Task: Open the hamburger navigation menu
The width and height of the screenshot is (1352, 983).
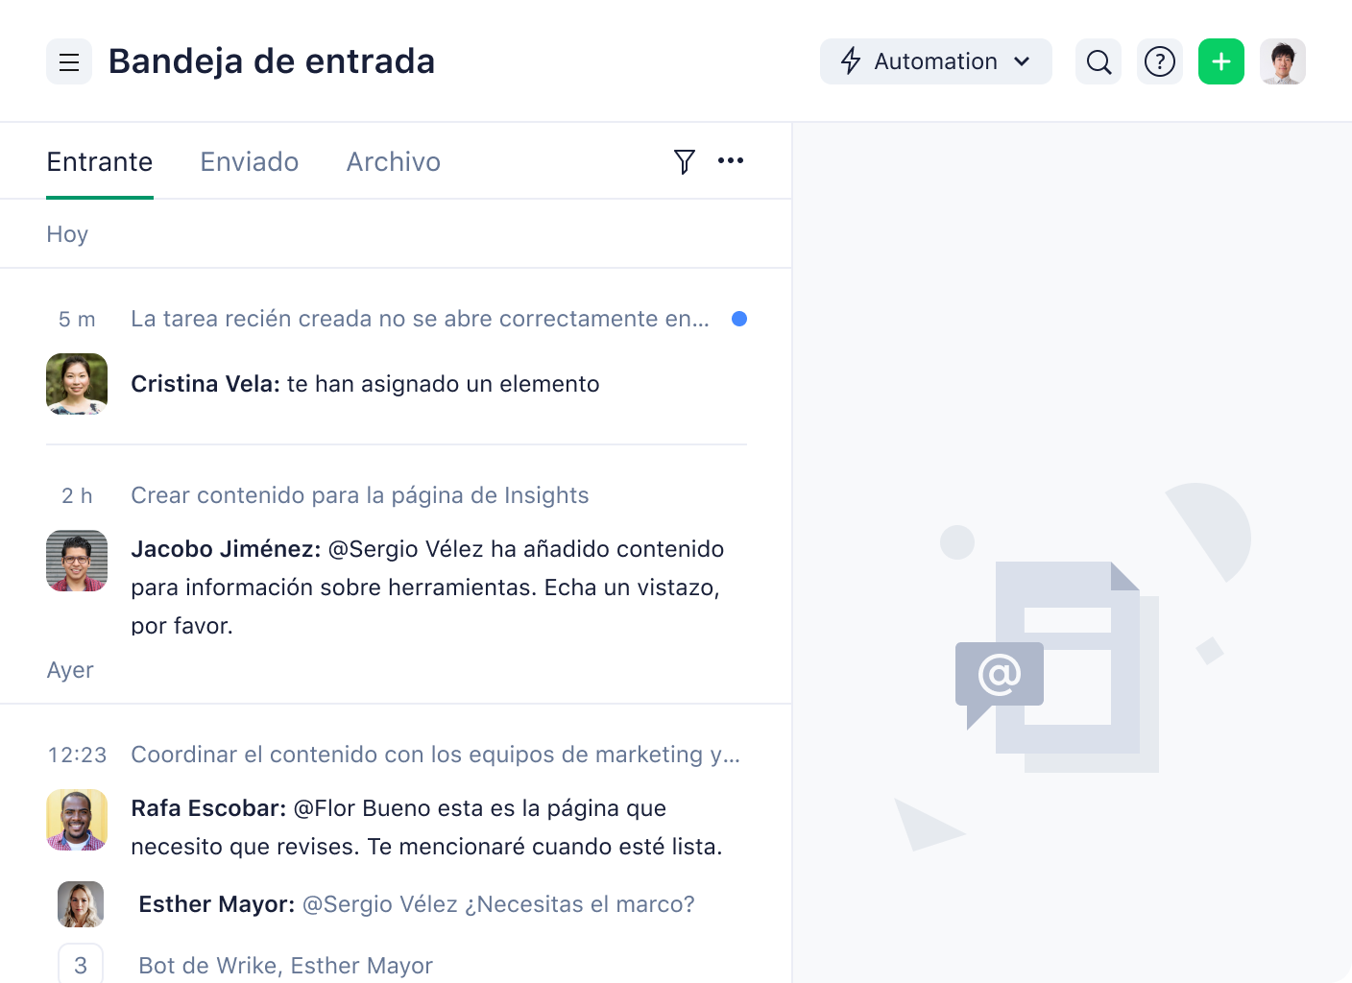Action: click(69, 61)
